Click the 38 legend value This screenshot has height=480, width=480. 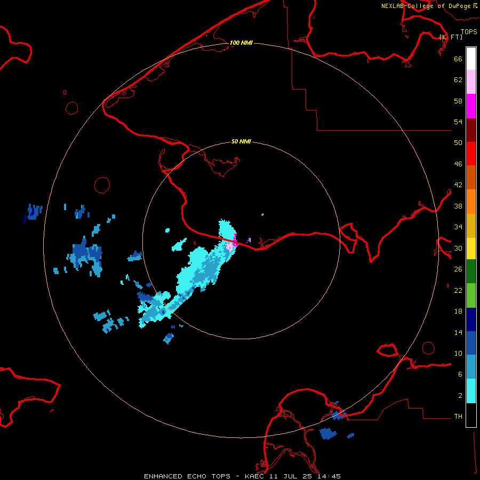pos(458,206)
